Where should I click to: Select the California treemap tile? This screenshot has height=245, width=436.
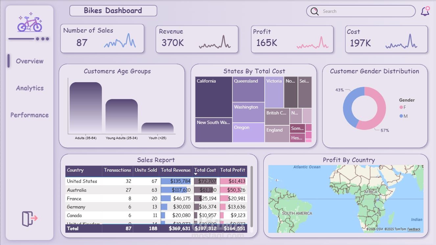pos(214,97)
